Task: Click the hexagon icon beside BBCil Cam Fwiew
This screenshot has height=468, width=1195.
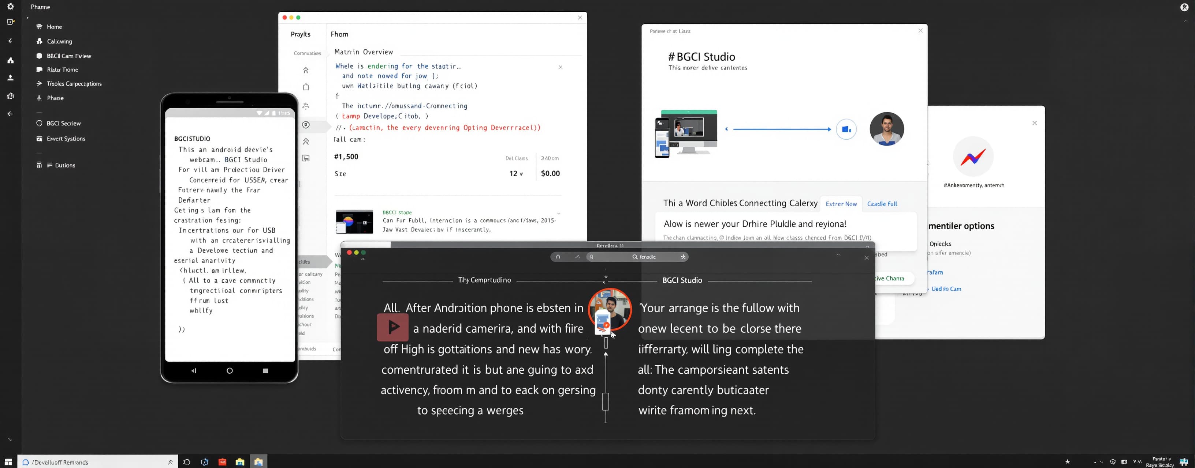Action: 40,56
